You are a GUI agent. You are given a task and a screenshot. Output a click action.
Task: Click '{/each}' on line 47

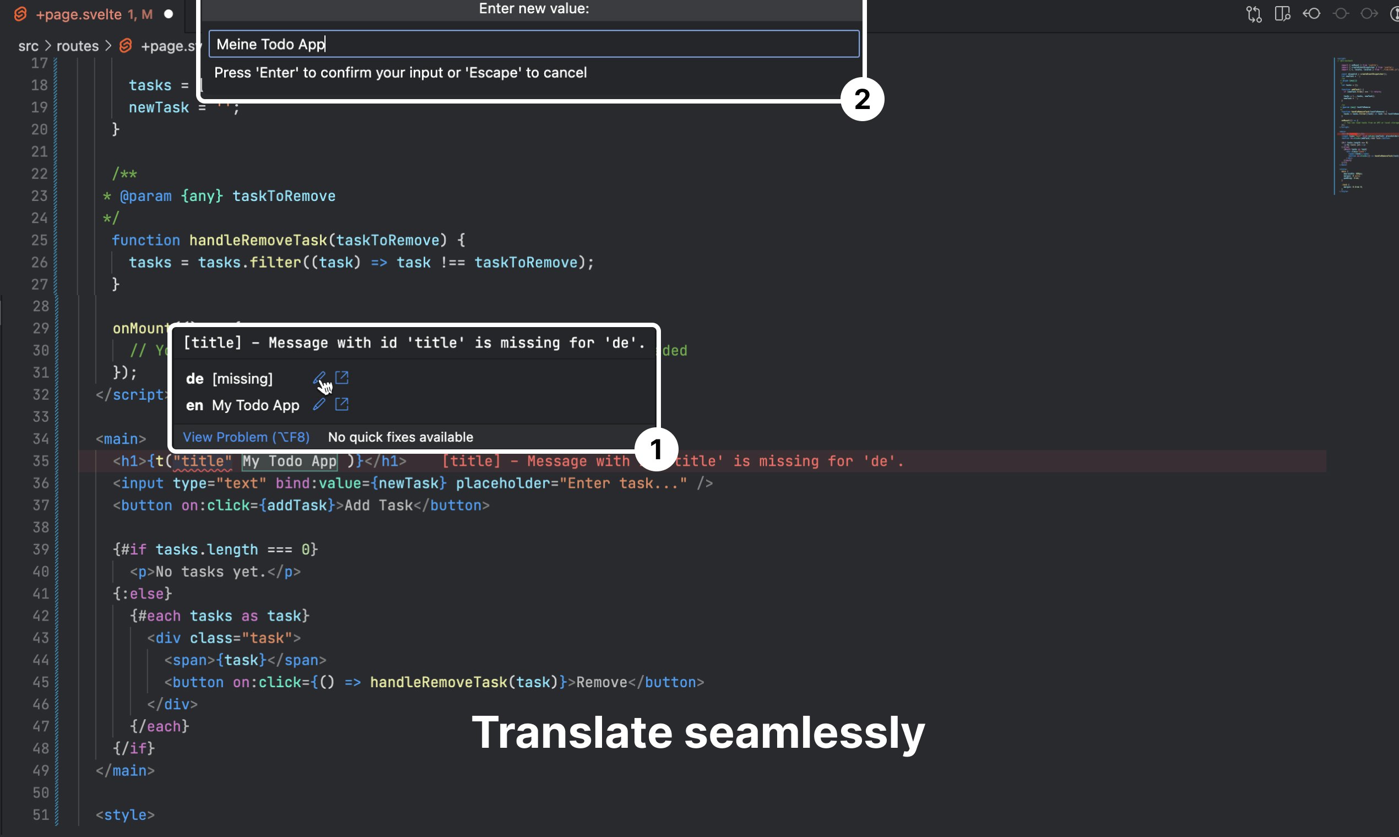coord(160,726)
